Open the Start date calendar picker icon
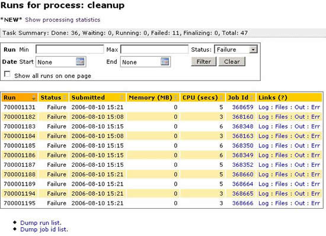Screen dimensions: 326x236 point(80,62)
